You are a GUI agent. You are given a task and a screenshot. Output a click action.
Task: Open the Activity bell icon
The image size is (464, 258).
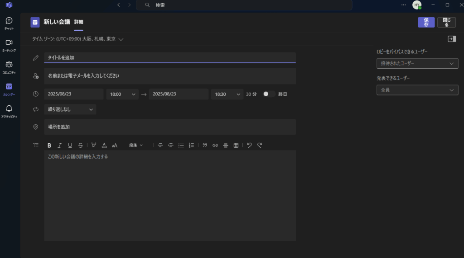pos(9,111)
